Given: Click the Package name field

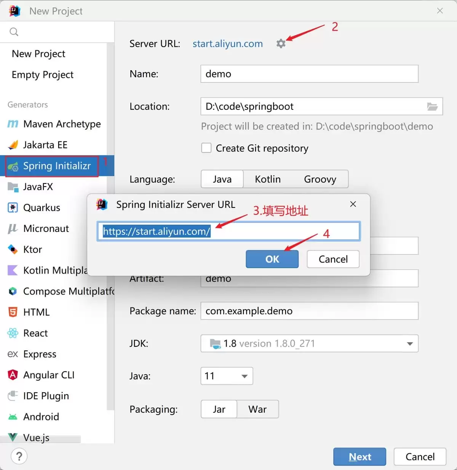Looking at the screenshot, I should (x=309, y=311).
